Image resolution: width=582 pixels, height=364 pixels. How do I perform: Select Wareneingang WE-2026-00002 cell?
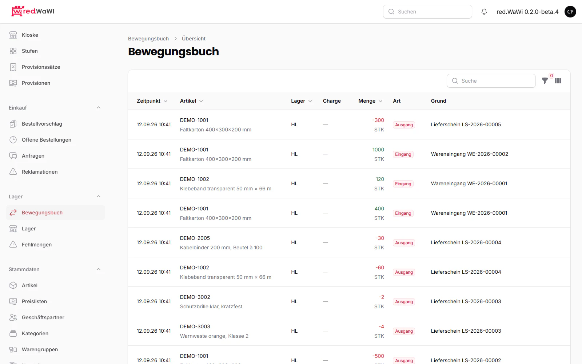click(x=470, y=154)
